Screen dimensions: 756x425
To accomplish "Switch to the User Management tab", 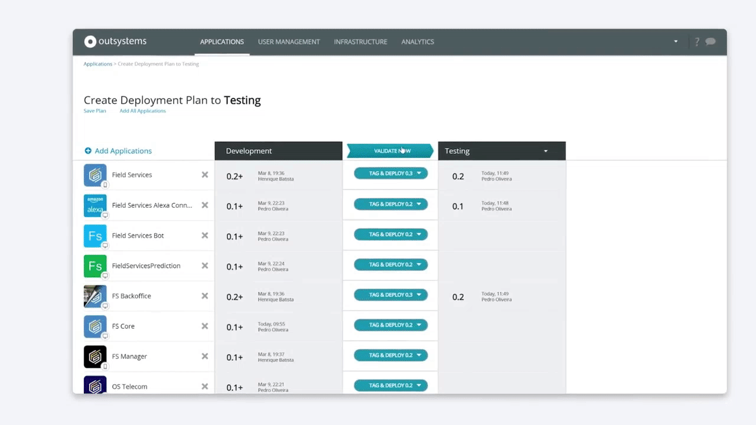I will click(x=289, y=42).
